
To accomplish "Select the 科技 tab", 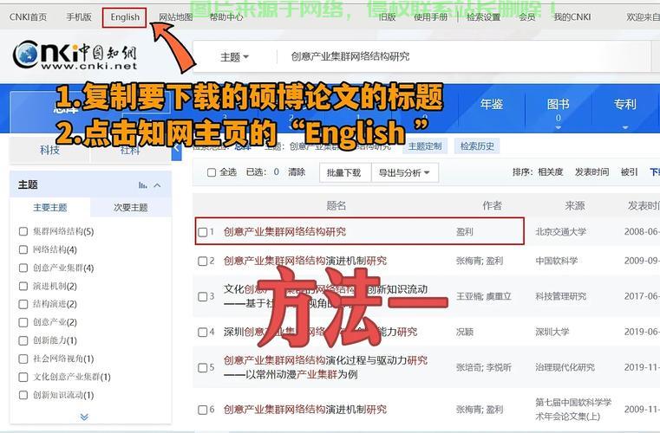I will (x=49, y=150).
